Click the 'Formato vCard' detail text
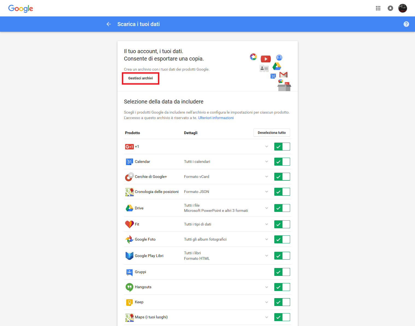The width and height of the screenshot is (415, 326). coord(197,177)
